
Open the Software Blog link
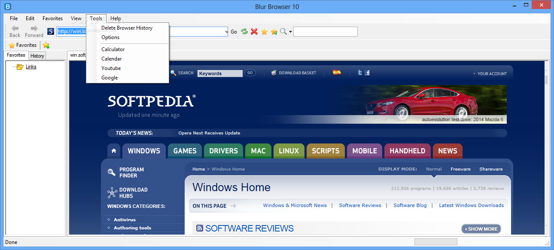point(410,205)
